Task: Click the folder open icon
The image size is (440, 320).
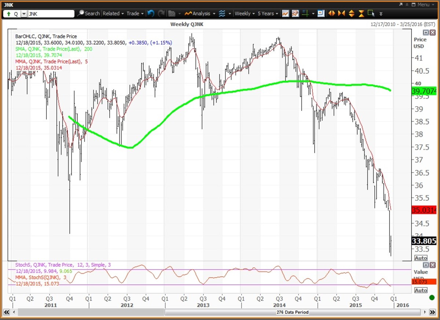Action: [x=172, y=14]
